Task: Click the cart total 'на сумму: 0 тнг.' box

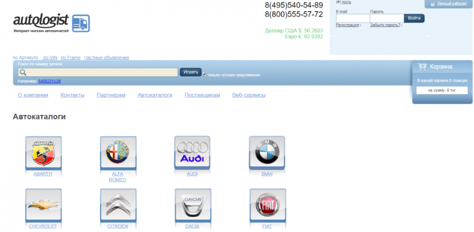Action: tap(442, 90)
